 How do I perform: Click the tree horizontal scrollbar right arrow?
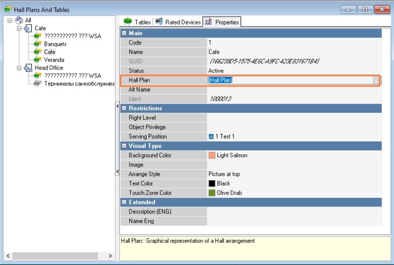tap(110, 256)
